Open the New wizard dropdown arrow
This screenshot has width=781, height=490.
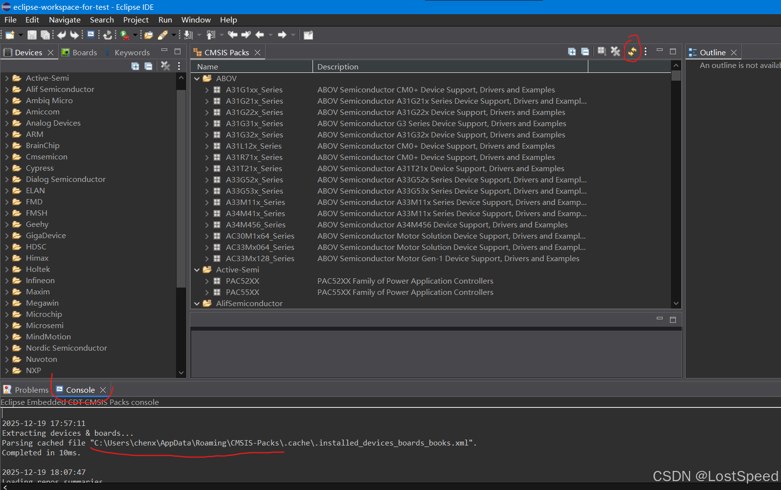pos(21,35)
